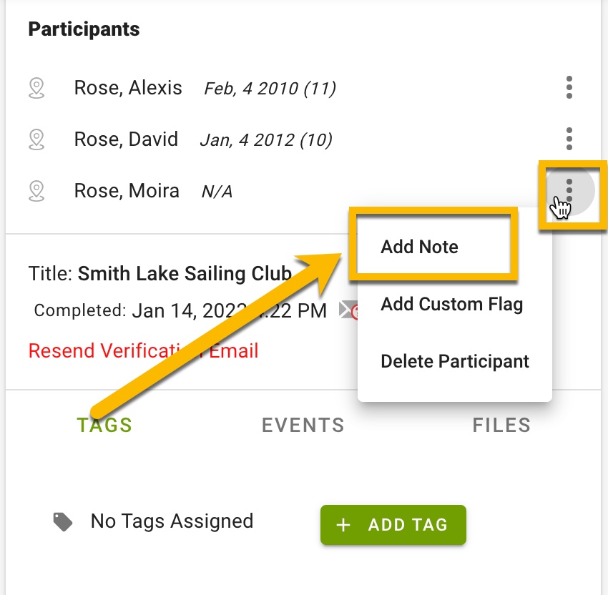Click the unverified email envelope icon
Image resolution: width=608 pixels, height=595 pixels.
pos(348,310)
